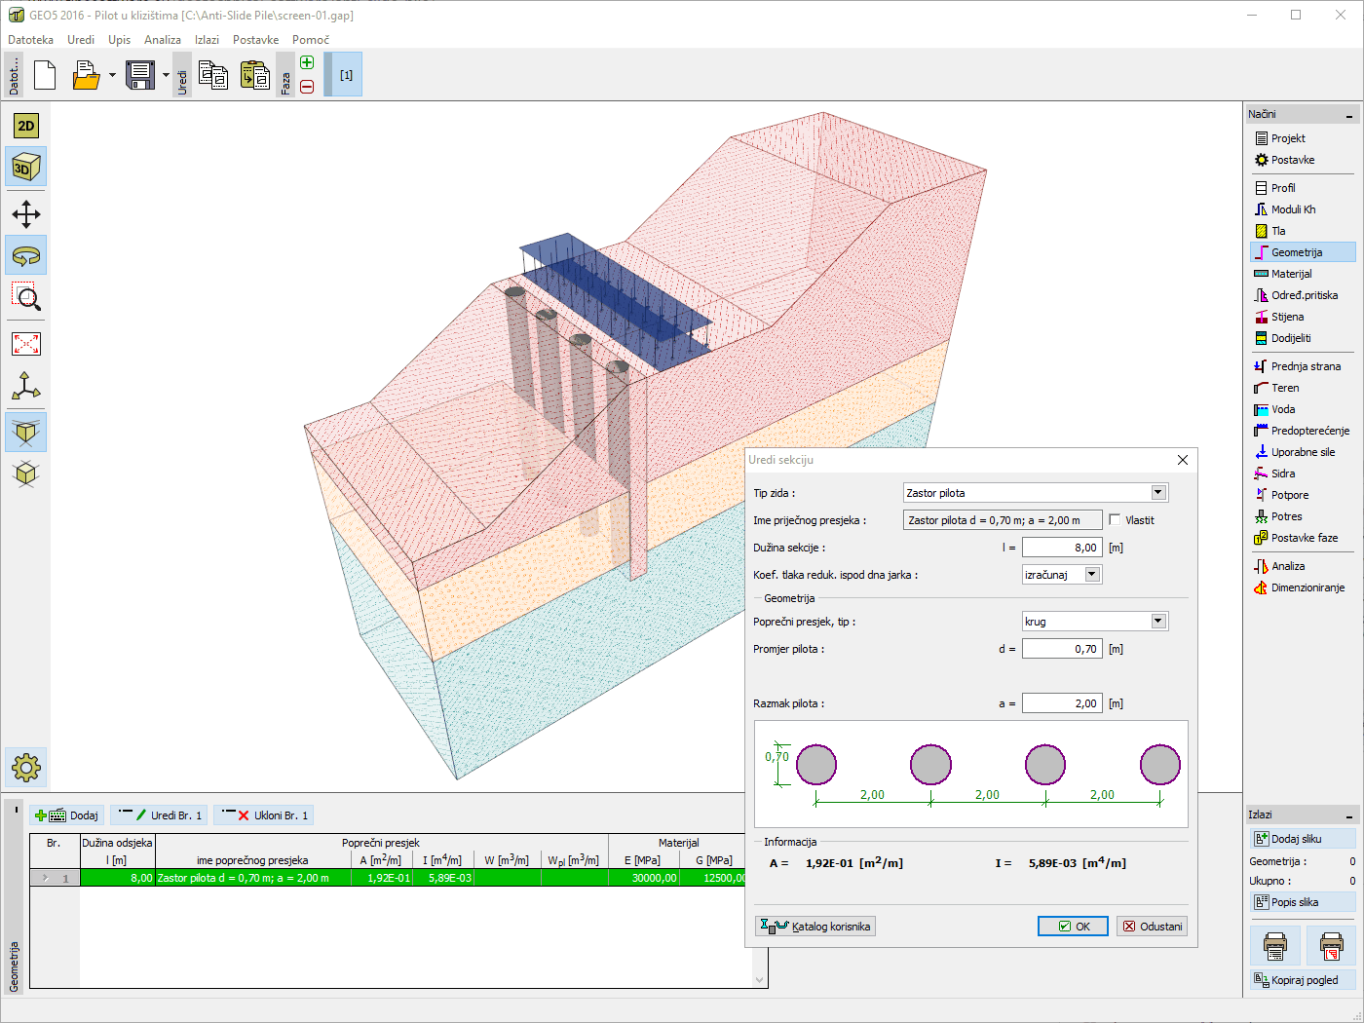
Task: Select the pan move arrows tool
Action: click(x=26, y=214)
